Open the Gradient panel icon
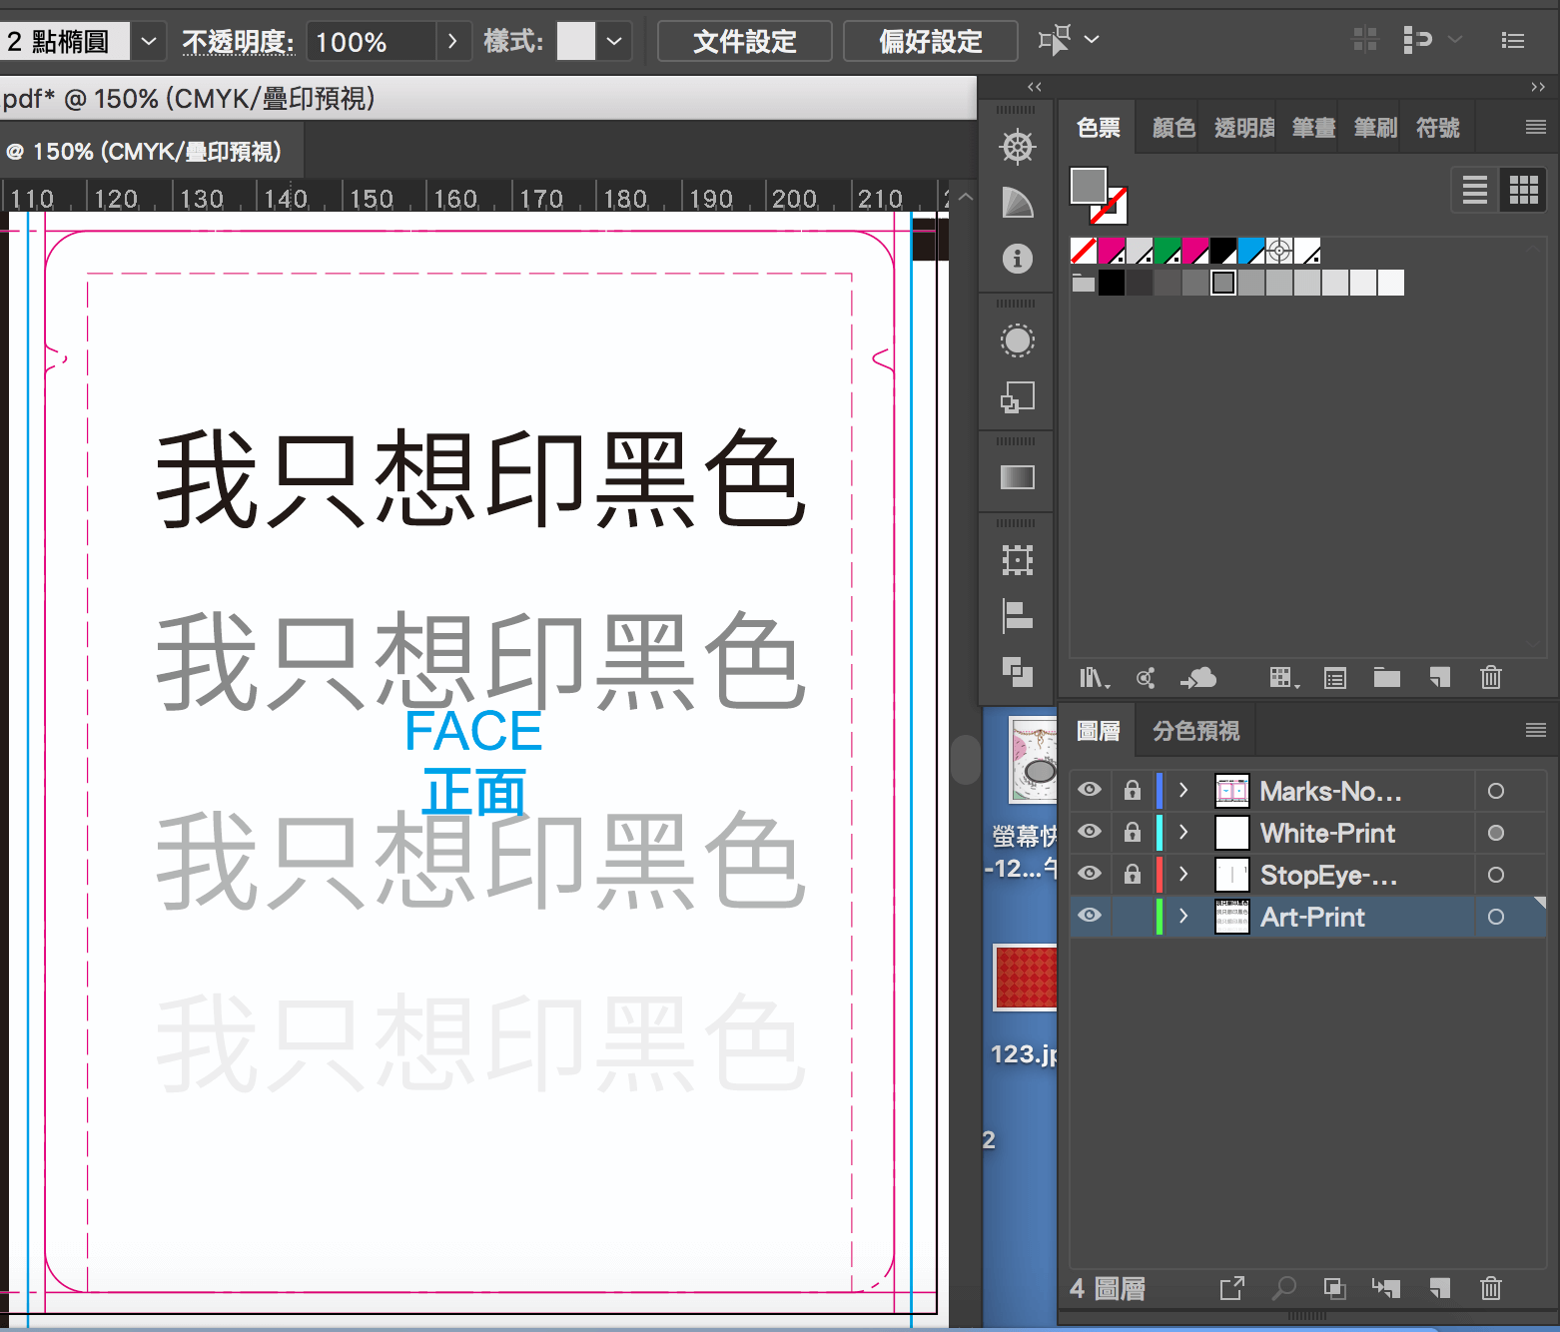Viewport: 1560px width, 1332px height. pyautogui.click(x=1017, y=475)
